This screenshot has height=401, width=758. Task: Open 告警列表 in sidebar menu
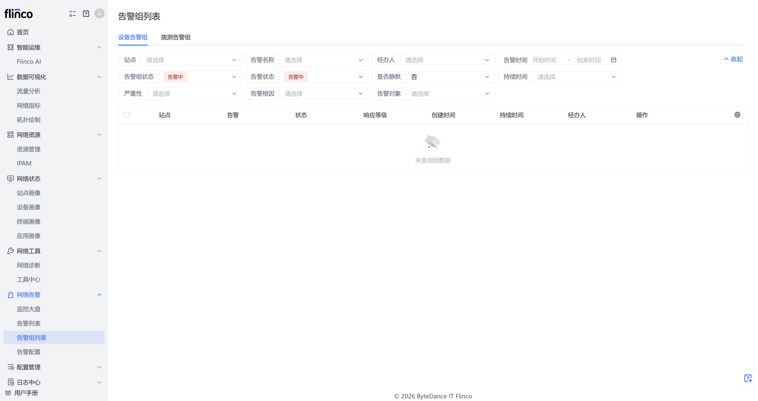click(x=28, y=323)
